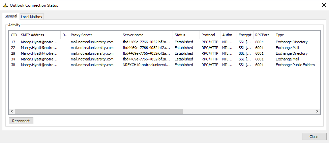Click the NREXCH10.notrealuniversi... server name
The height and width of the screenshot is (143, 329).
pyautogui.click(x=146, y=65)
